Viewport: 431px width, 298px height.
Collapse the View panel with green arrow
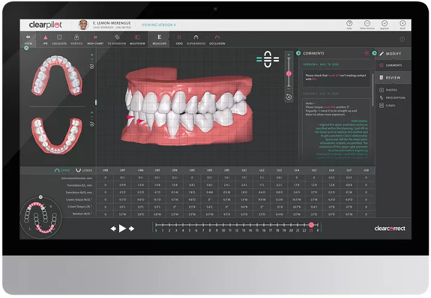[x=26, y=48]
